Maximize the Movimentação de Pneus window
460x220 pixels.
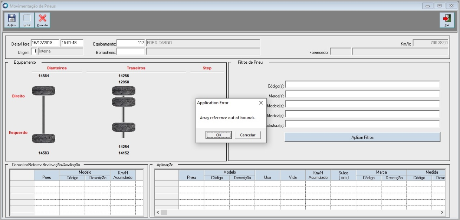click(x=440, y=6)
